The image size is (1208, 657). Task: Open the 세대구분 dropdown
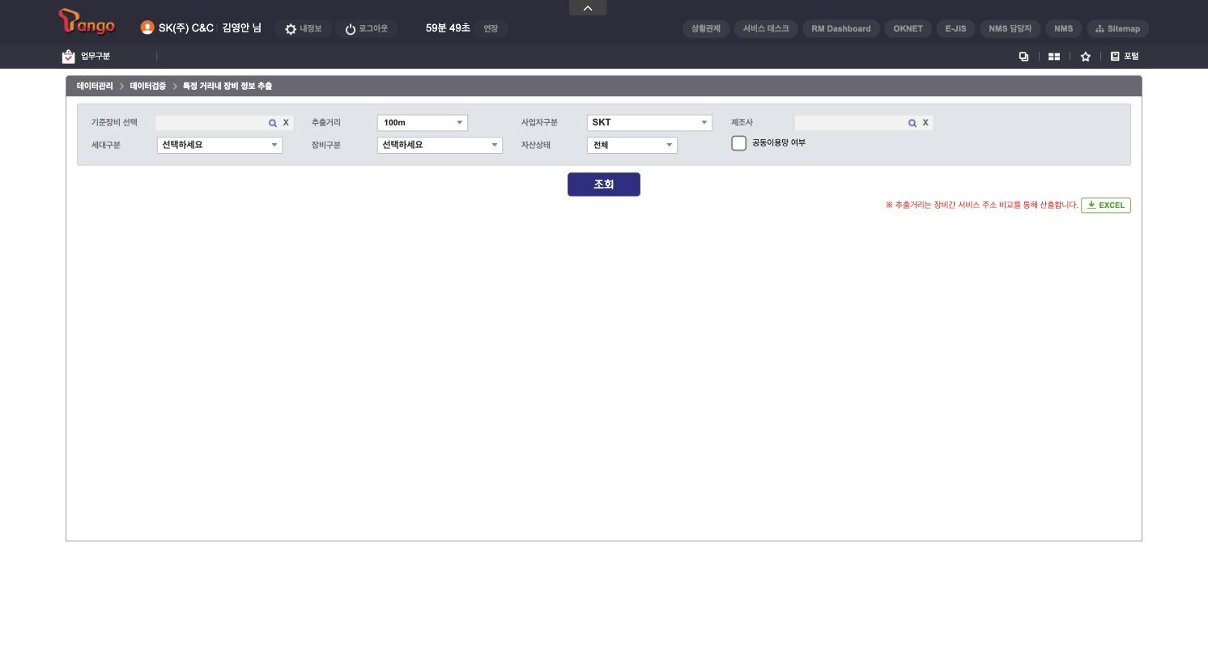[x=219, y=146]
